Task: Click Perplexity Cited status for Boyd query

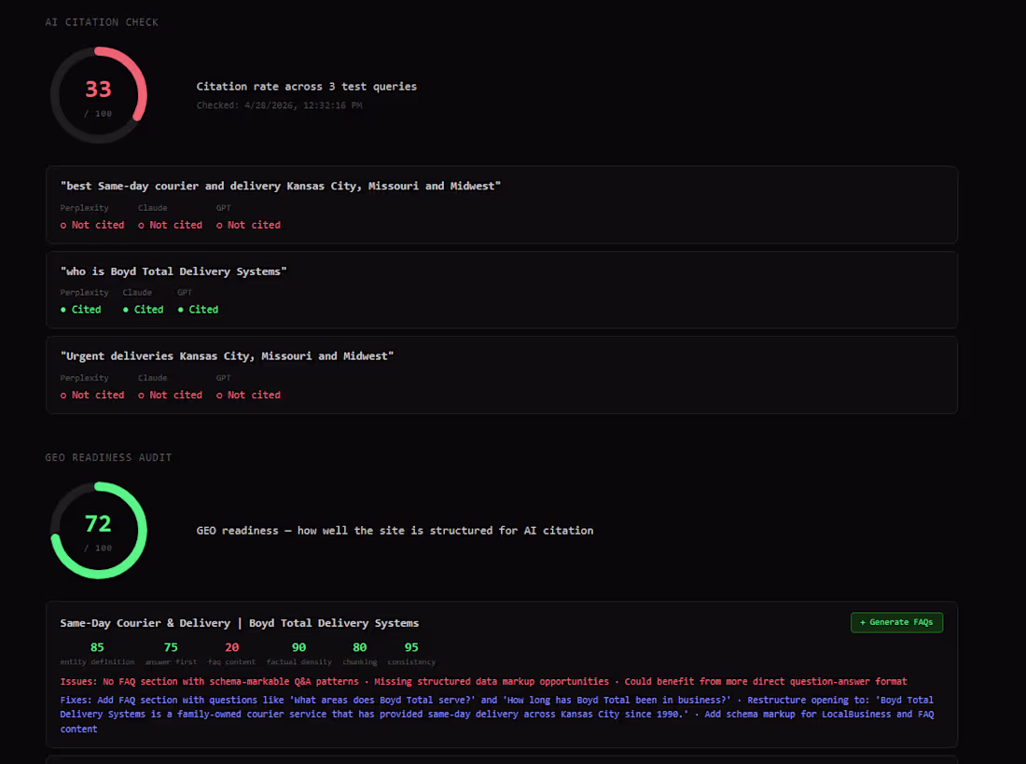Action: click(80, 310)
